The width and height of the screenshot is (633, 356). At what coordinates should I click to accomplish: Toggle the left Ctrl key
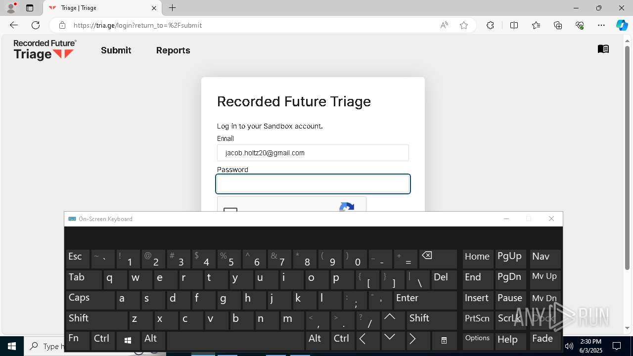[x=103, y=341]
